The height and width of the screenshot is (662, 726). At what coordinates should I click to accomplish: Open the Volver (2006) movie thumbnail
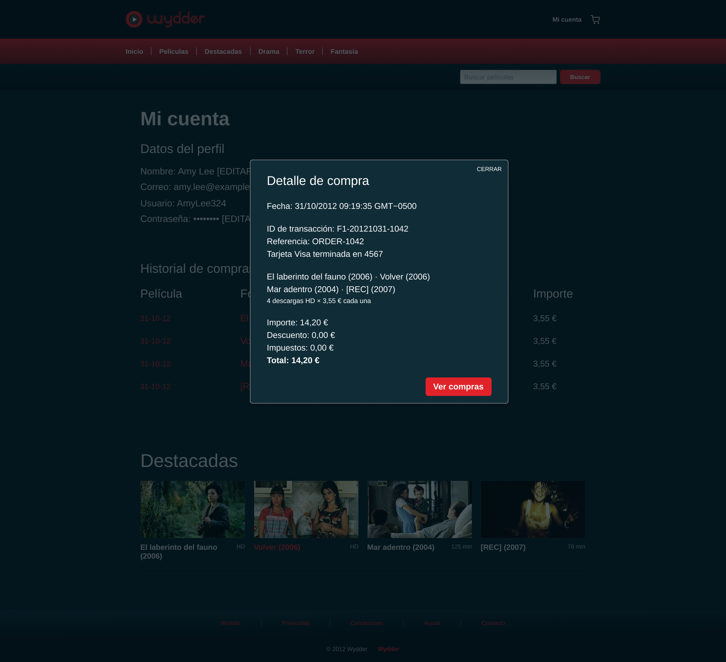pos(306,509)
